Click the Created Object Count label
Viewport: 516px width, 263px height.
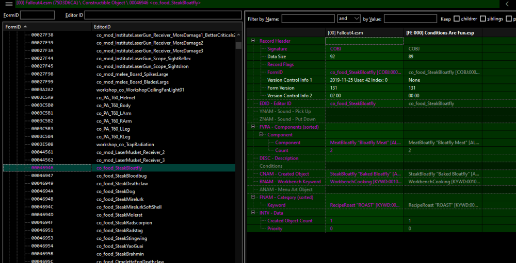(290, 221)
